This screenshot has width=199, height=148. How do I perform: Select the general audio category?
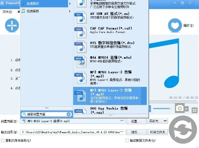click(x=44, y=4)
